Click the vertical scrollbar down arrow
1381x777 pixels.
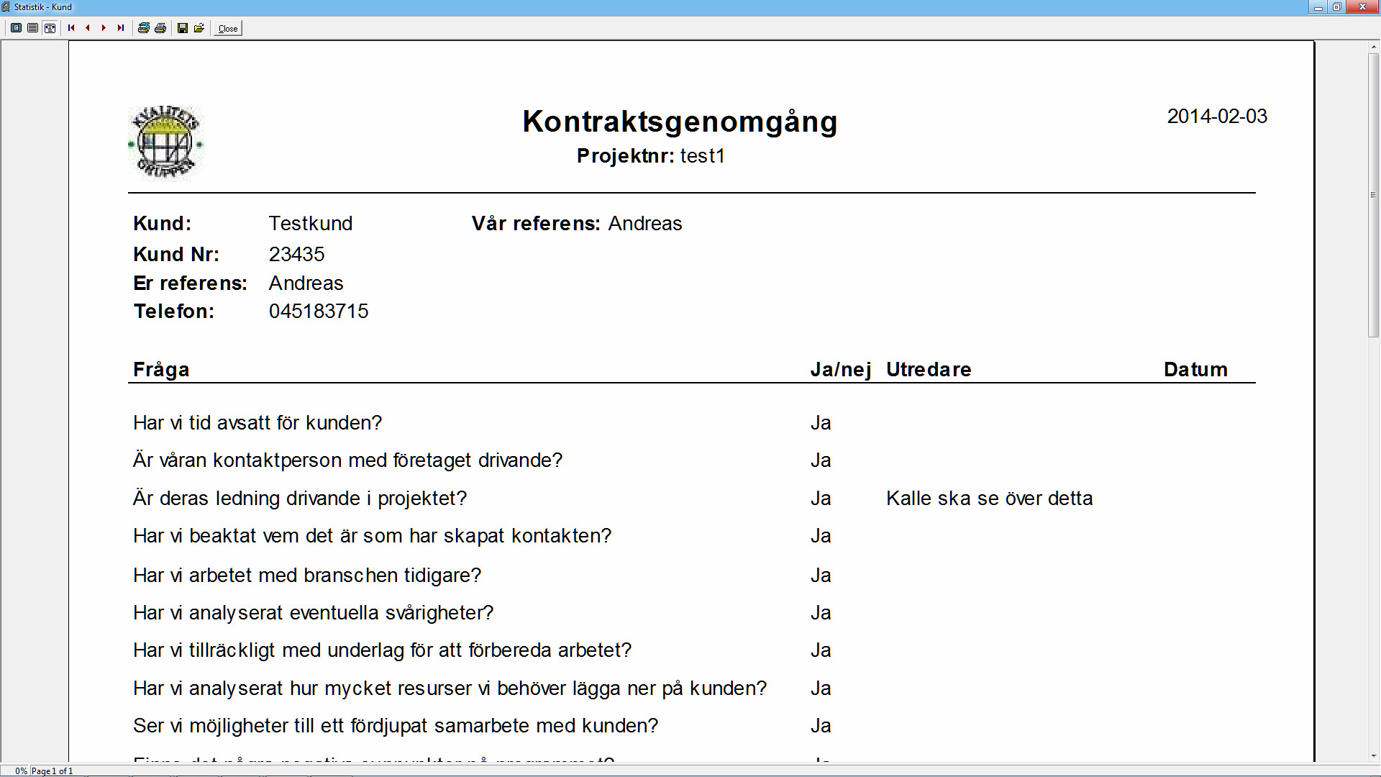point(1374,756)
